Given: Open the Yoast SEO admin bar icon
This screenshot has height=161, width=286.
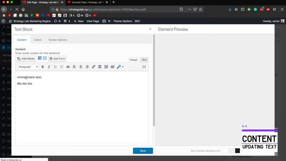Looking at the screenshot, I should 104,21.
